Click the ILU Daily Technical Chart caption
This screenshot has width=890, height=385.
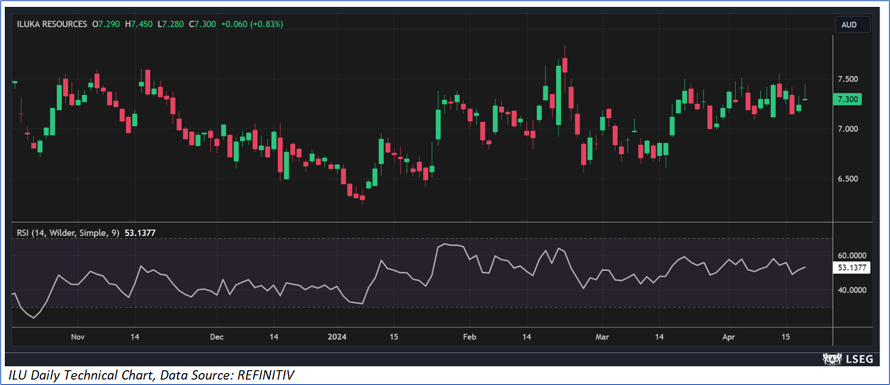click(152, 375)
